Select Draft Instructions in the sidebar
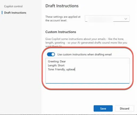Image resolution: width=137 pixels, height=115 pixels. 15,13
